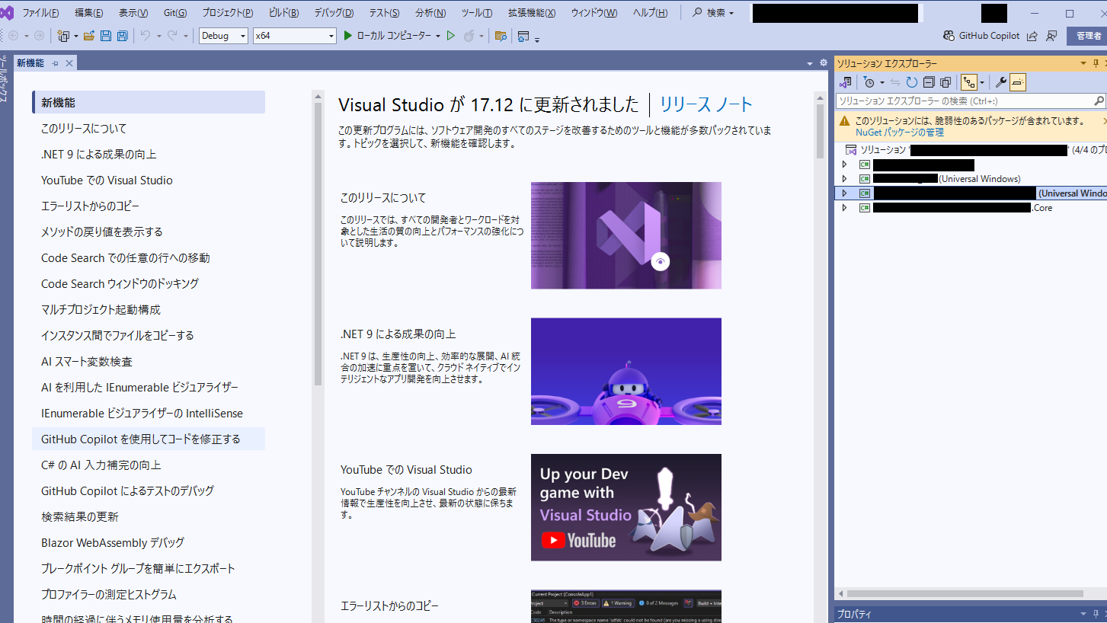Close the 新機能 tab
Image resolution: width=1107 pixels, height=623 pixels.
pos(69,63)
